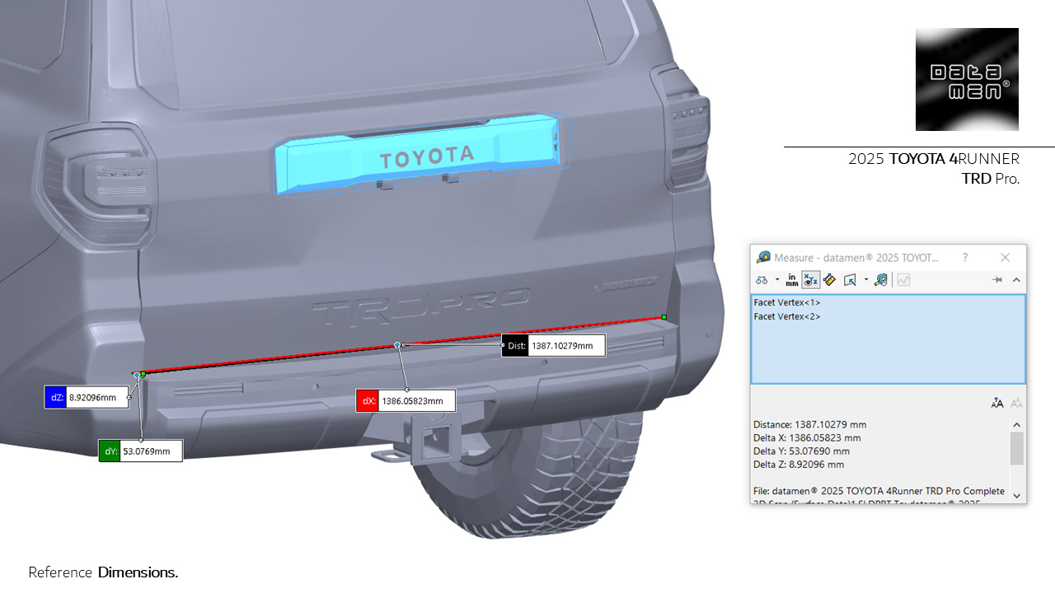Viewport: 1055px width, 593px height.
Task: Click the blue dZ: 8.92096mm callout
Action: 87,397
